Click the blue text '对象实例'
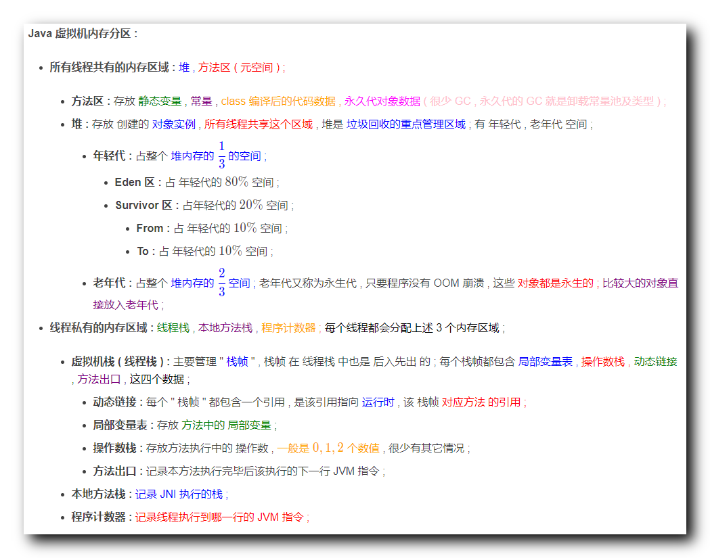The image size is (710, 558). [x=173, y=124]
